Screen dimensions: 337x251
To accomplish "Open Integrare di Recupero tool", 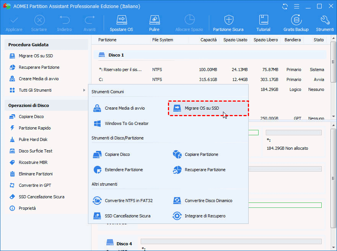I will click(205, 216).
